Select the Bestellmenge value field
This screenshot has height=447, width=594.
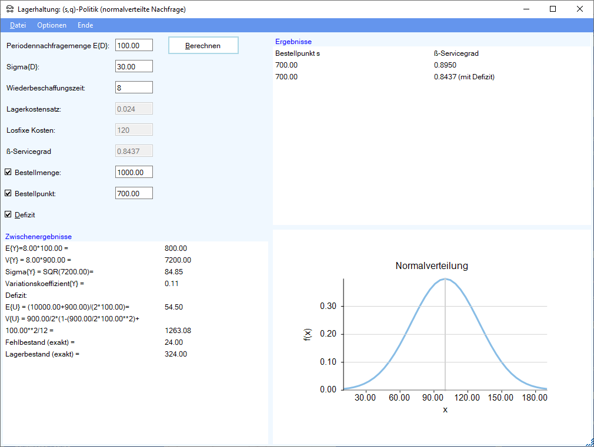pos(134,172)
